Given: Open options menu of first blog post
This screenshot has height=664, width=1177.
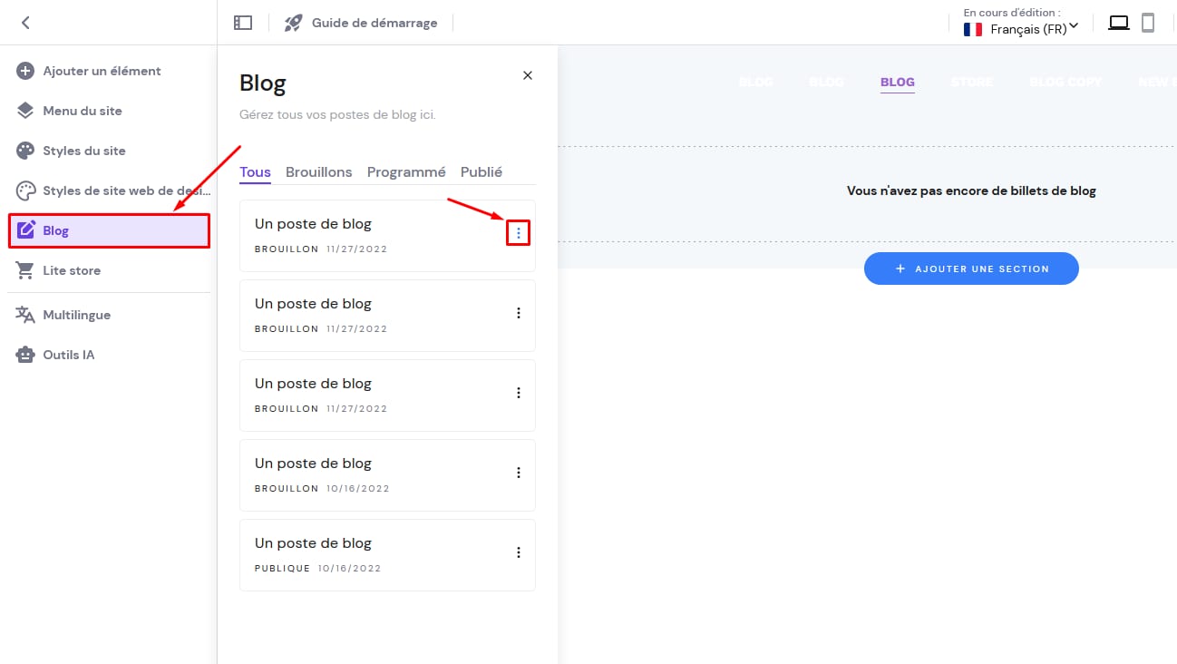Looking at the screenshot, I should 519,233.
